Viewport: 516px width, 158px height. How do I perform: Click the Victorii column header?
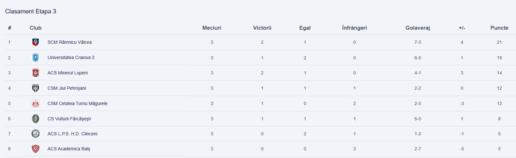click(x=262, y=28)
